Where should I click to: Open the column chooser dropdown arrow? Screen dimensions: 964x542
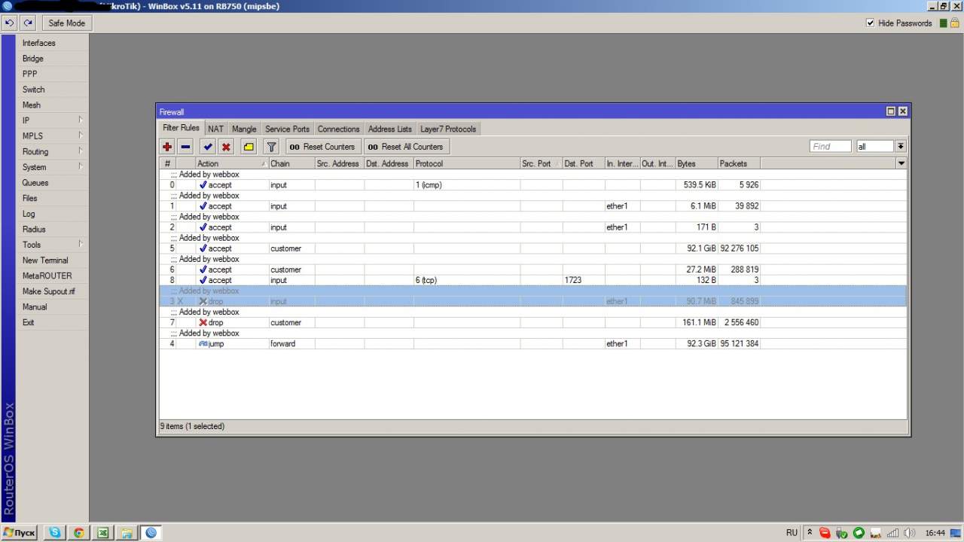click(901, 163)
